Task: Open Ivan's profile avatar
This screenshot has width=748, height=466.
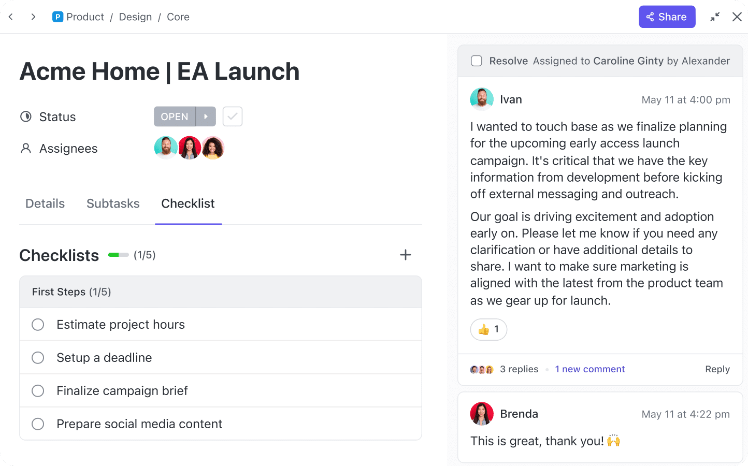Action: click(x=481, y=99)
